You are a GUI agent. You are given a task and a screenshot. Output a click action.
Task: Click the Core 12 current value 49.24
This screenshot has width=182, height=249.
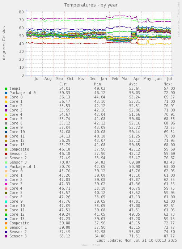click(x=65, y=214)
